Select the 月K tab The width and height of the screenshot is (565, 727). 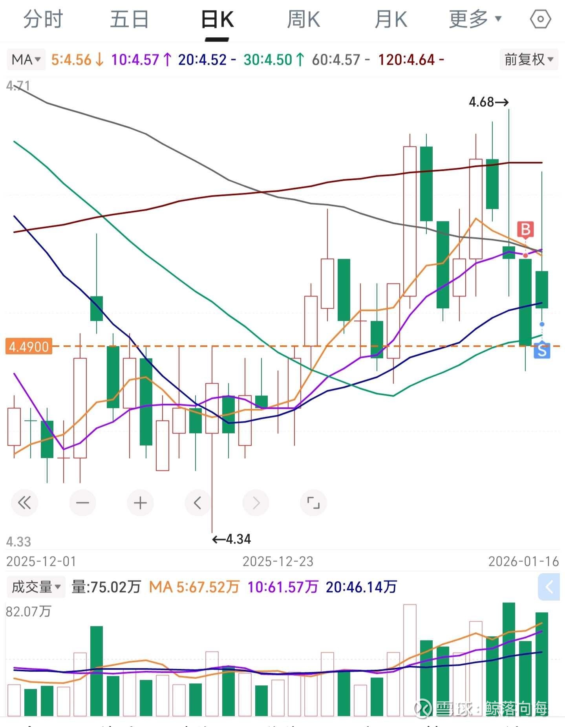[x=391, y=19]
